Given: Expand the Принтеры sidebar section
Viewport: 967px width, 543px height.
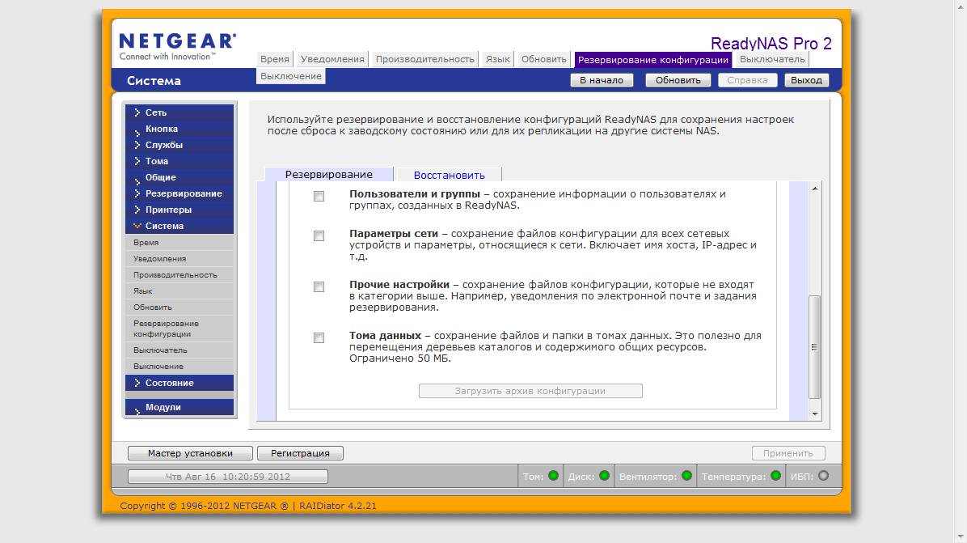Looking at the screenshot, I should coord(179,210).
